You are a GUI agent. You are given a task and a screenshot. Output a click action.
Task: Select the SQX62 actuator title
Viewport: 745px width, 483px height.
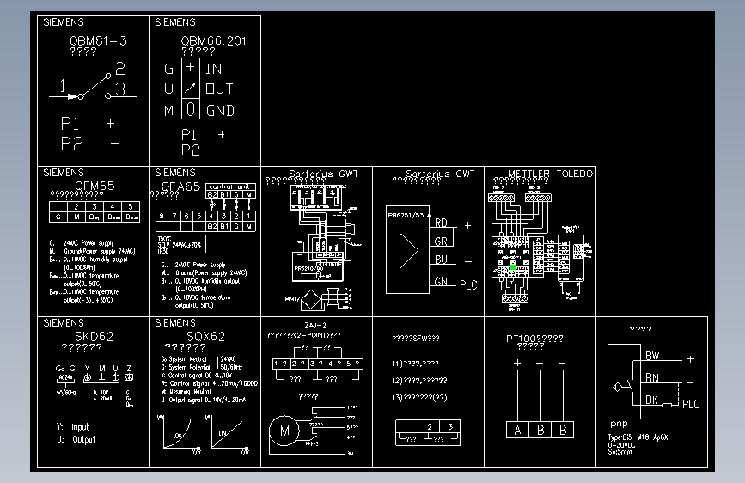(x=205, y=337)
